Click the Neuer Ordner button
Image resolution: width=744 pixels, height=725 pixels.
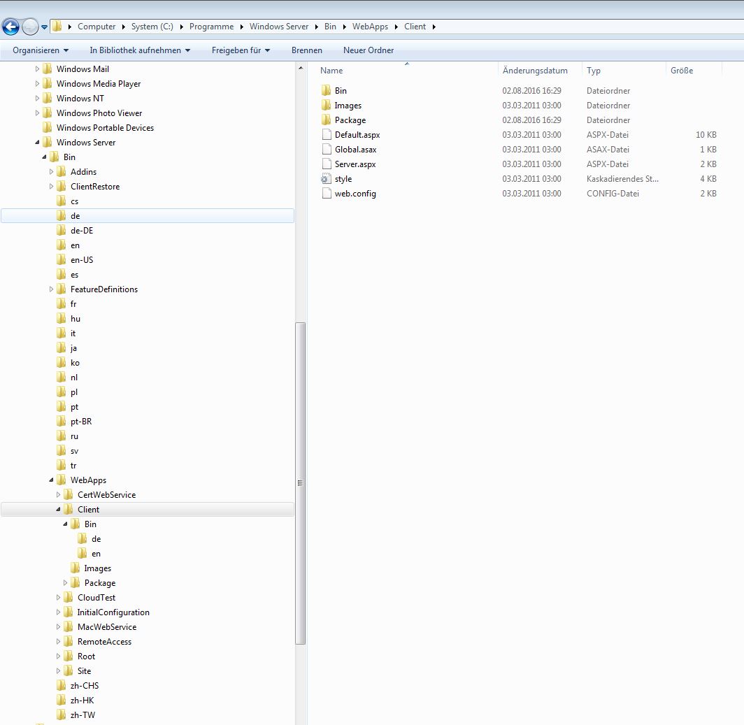click(x=369, y=50)
